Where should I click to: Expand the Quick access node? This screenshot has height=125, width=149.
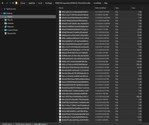click(2, 9)
